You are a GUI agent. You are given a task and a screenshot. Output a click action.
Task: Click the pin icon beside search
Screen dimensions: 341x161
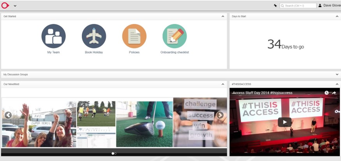point(275,6)
